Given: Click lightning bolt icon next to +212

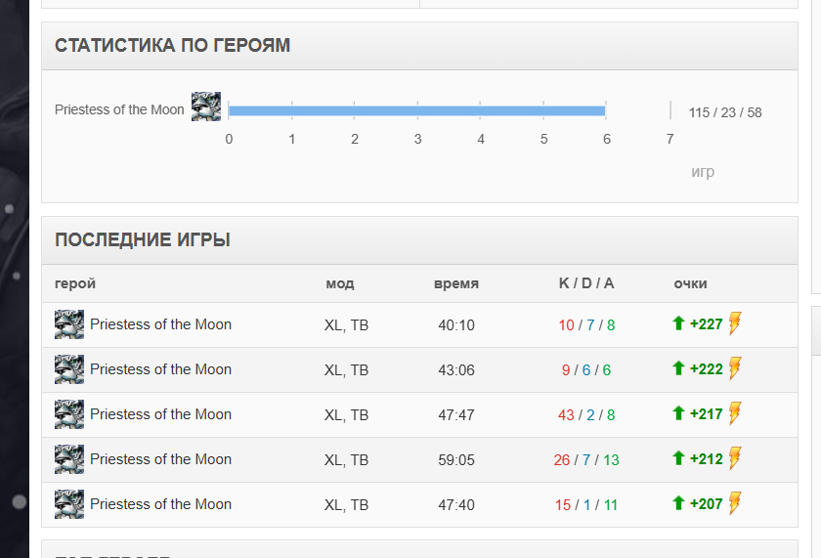Looking at the screenshot, I should [735, 458].
